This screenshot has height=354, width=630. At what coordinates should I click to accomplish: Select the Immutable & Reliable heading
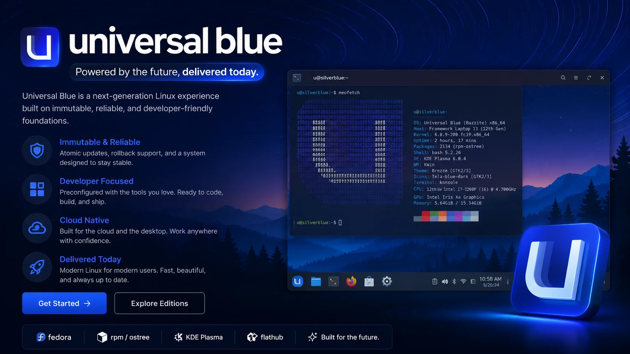(100, 142)
